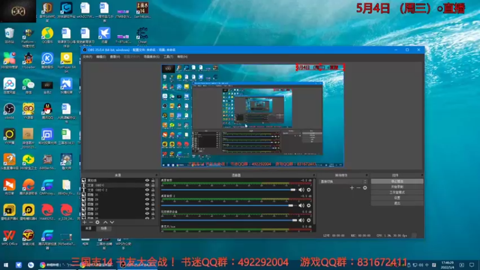Undock the mixer panel via its header icon
Viewport: 480px width, 270px height.
314,175
